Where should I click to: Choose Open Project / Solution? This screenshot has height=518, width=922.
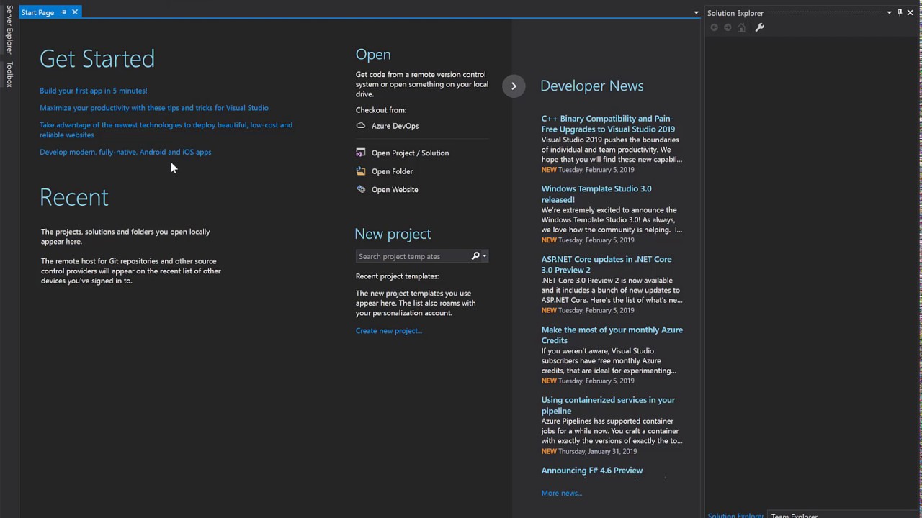coord(410,153)
